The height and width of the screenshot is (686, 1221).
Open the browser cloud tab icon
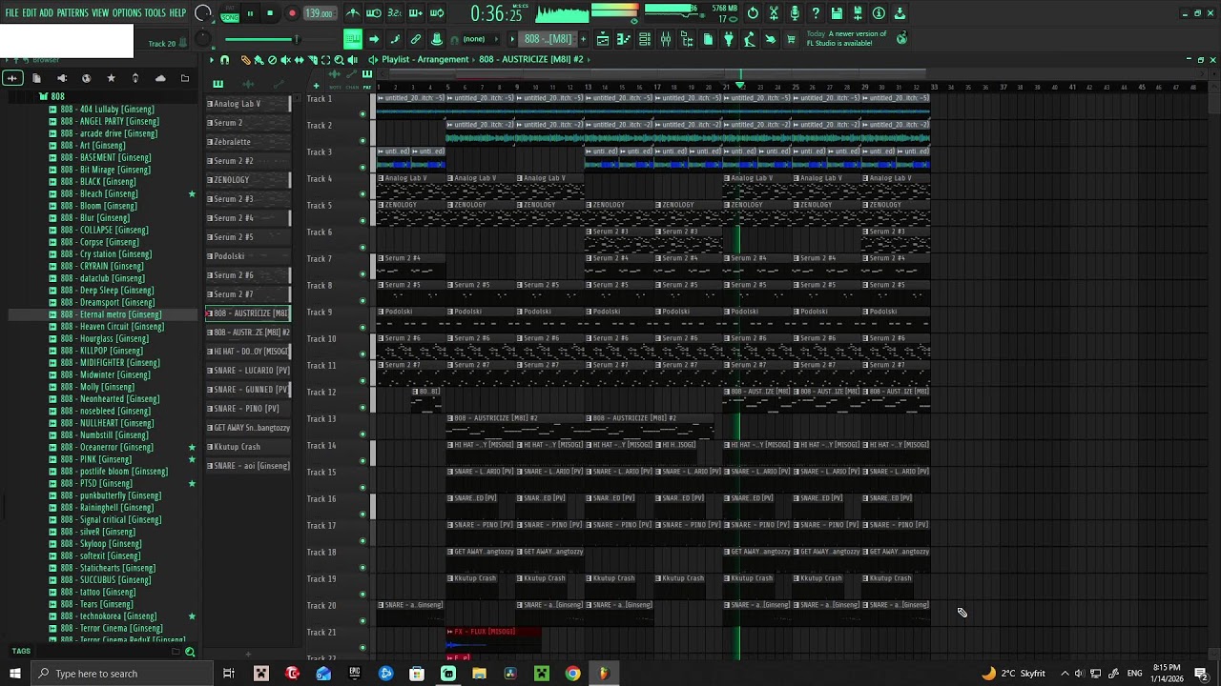(160, 78)
